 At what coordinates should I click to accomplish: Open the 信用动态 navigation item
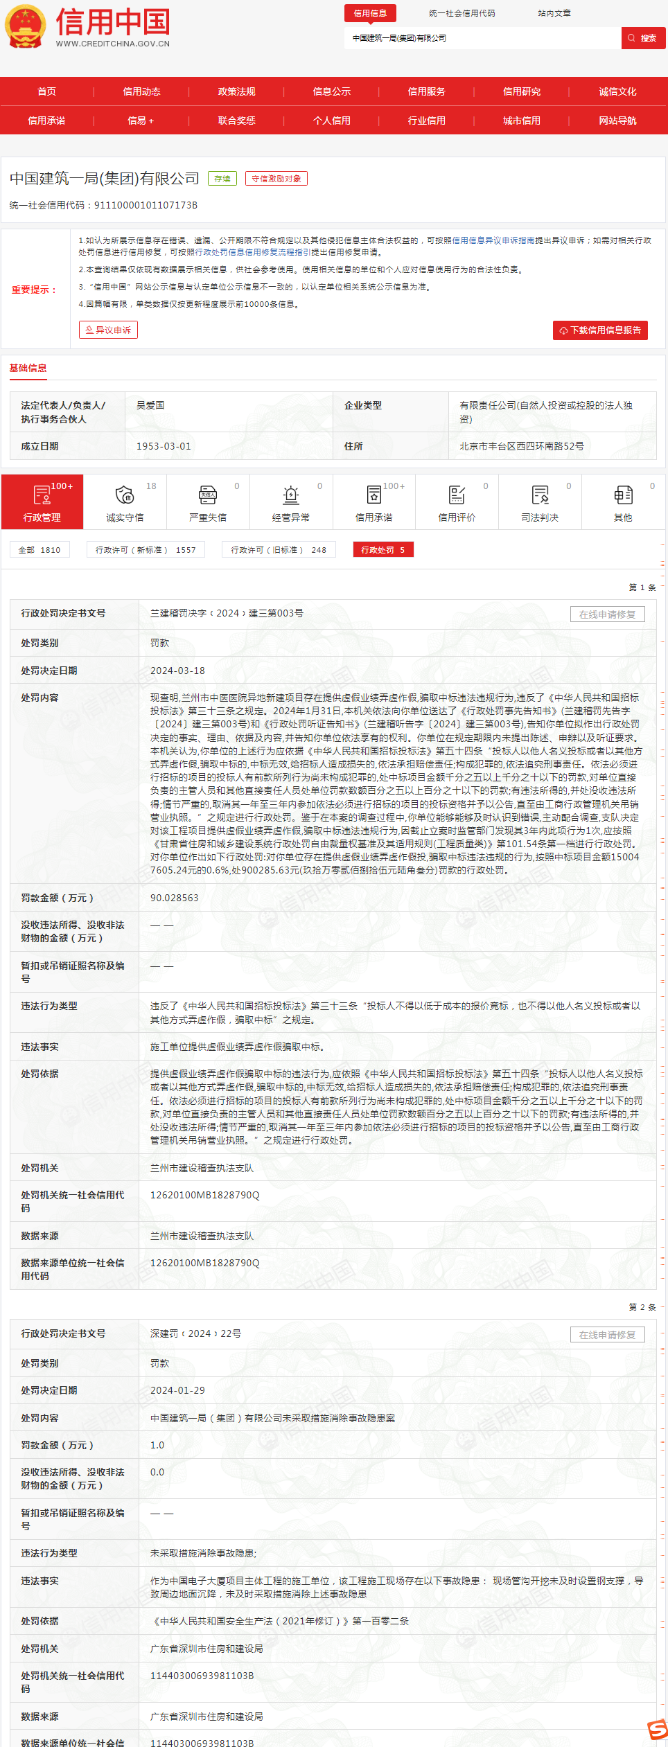pos(141,91)
